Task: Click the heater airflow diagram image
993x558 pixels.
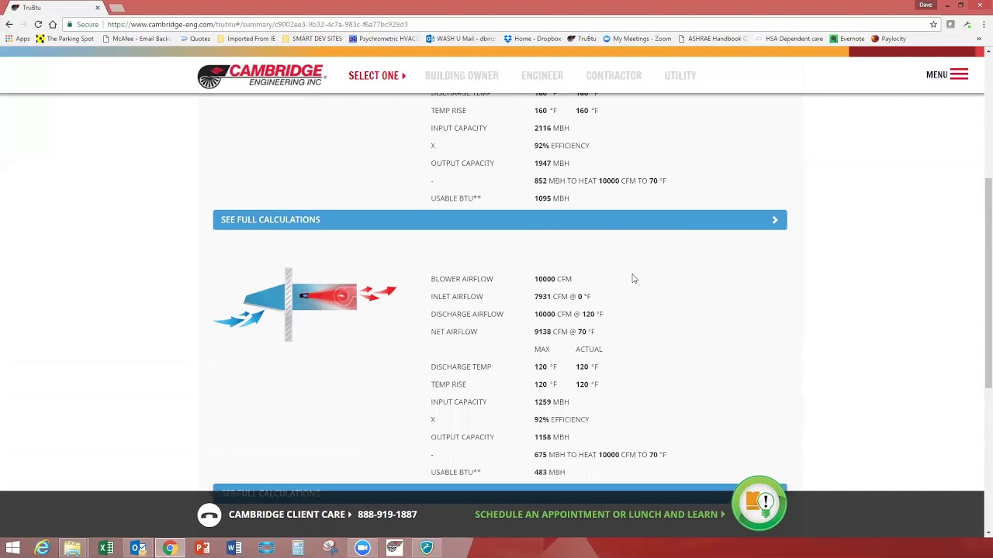Action: point(305,305)
